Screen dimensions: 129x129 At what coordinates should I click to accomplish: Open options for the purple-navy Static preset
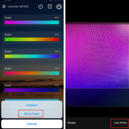click(57, 85)
